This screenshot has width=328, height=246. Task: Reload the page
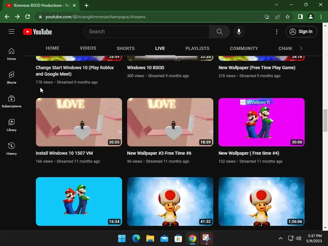(28, 17)
